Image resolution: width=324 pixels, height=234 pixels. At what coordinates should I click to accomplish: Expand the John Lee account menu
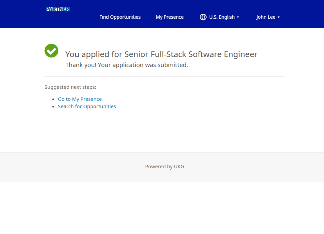click(266, 17)
